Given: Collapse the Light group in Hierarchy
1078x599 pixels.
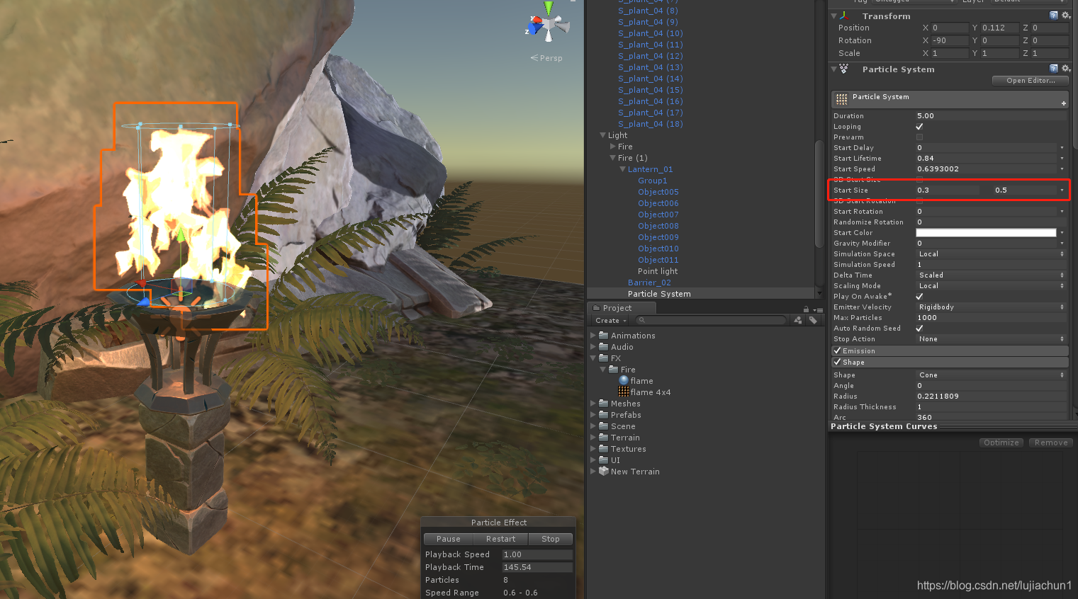Looking at the screenshot, I should (603, 135).
